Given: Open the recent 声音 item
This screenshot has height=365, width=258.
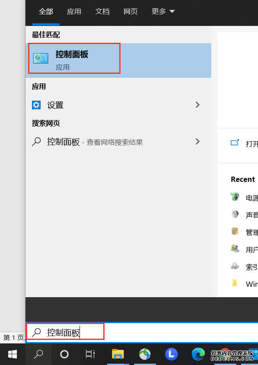Looking at the screenshot, I should coord(252,215).
